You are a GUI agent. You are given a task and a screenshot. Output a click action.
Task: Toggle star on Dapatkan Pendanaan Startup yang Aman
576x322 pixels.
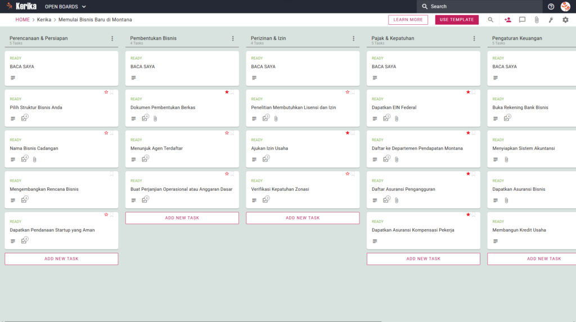[x=106, y=214]
